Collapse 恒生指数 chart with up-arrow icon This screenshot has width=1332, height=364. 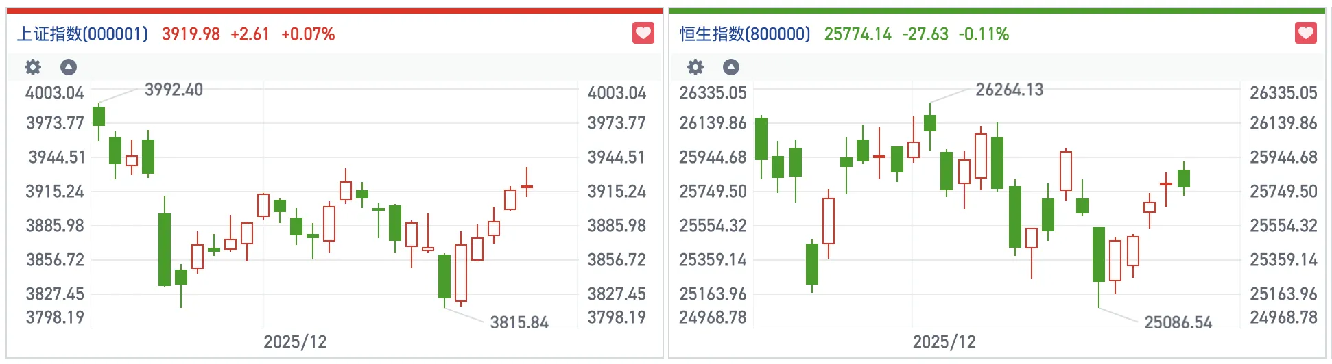pos(731,67)
